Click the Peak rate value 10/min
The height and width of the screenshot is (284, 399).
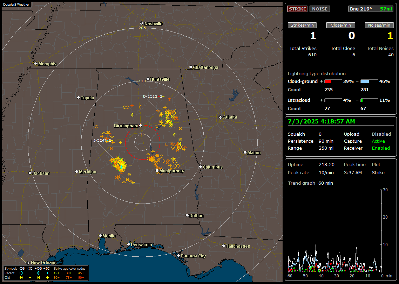[x=326, y=172]
